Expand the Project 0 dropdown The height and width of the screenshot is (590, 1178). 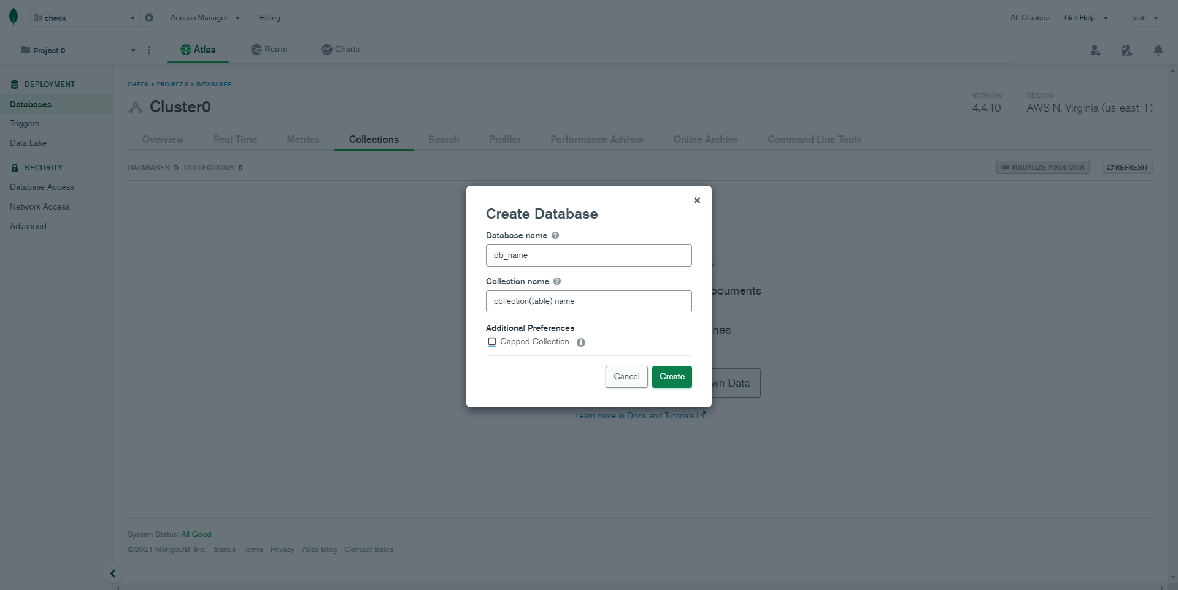click(77, 50)
